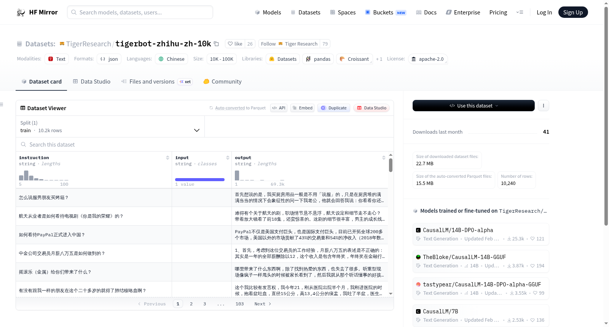Select the apache-2.0 license tag

(428, 59)
